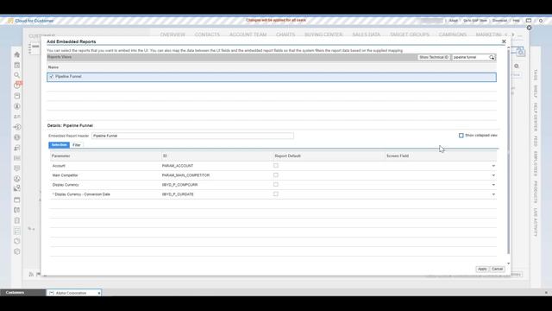Check Report Default for Account parameter
Viewport: 552px width, 311px height.
pos(276,165)
